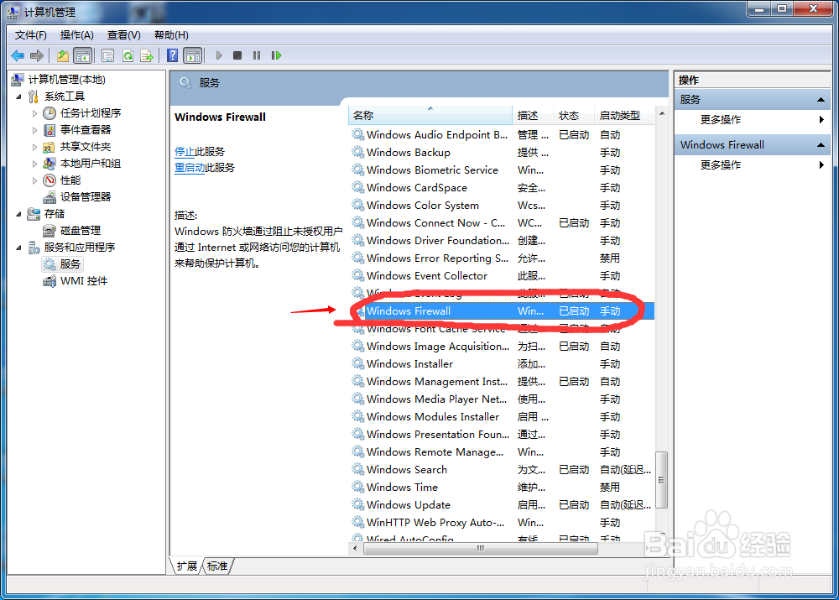Select the 服务 tree item
The width and height of the screenshot is (839, 600).
[62, 264]
